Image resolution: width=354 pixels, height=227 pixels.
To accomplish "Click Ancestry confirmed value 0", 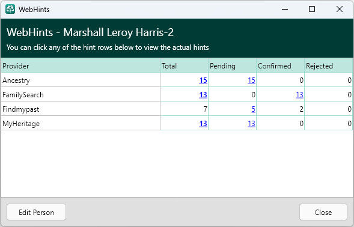I will 301,80.
